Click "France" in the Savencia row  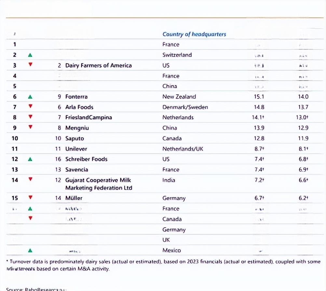(x=171, y=170)
